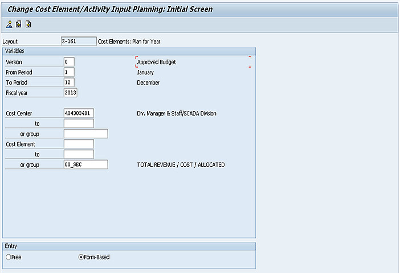Click the Cost Center field 404303401
The image size is (400, 273).
pyautogui.click(x=79, y=113)
